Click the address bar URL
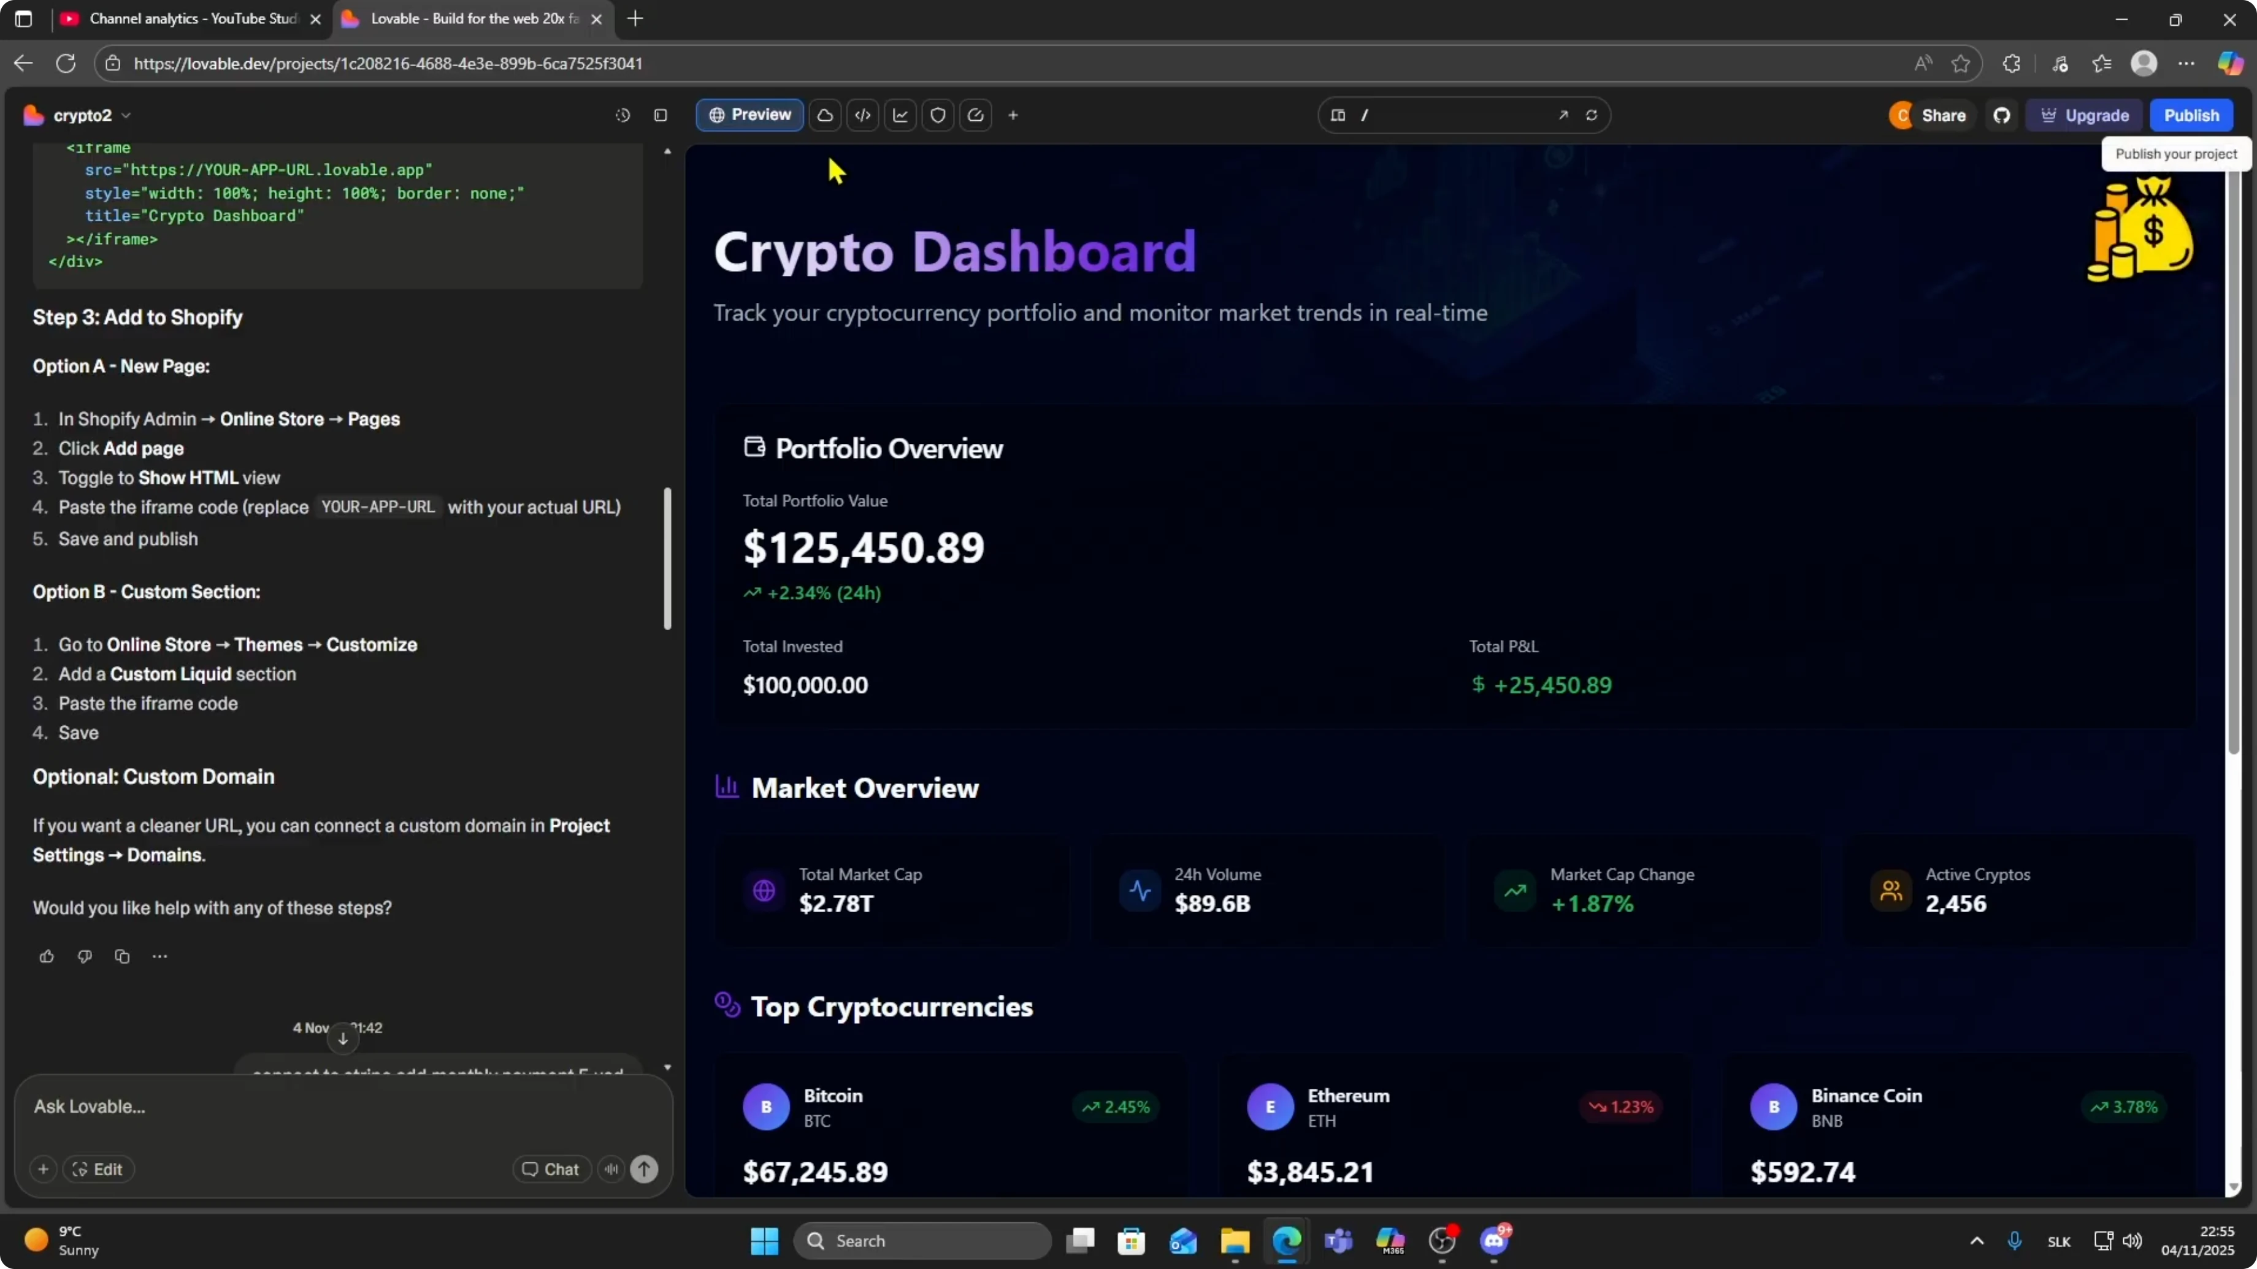Screen dimensions: 2257x1269 click(x=389, y=63)
